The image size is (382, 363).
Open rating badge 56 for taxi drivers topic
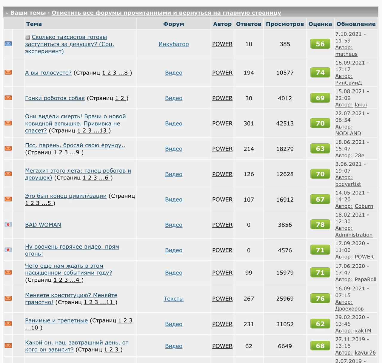pyautogui.click(x=320, y=44)
